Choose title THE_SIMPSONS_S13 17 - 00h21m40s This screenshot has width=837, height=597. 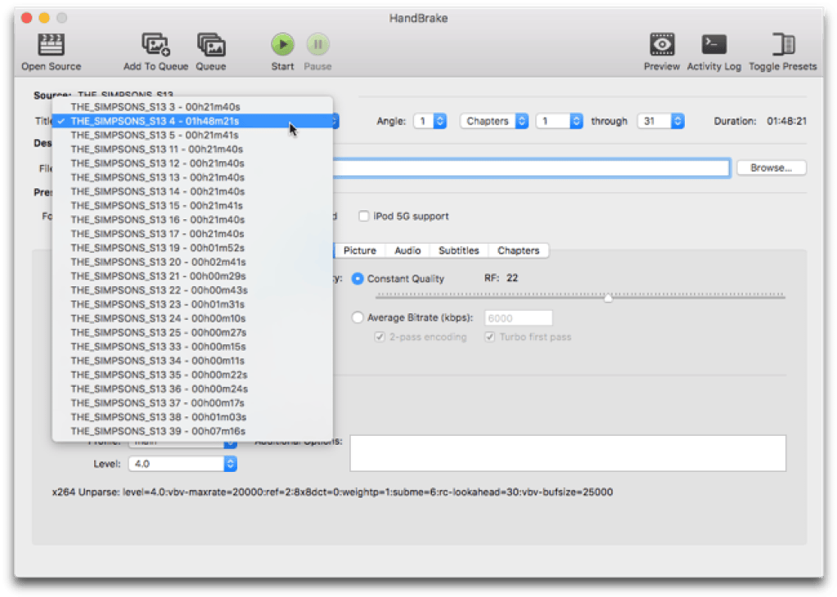(192, 234)
